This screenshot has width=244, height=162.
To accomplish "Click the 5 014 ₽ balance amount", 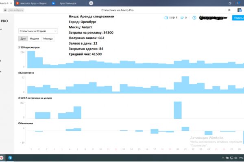I will tap(173, 18).
